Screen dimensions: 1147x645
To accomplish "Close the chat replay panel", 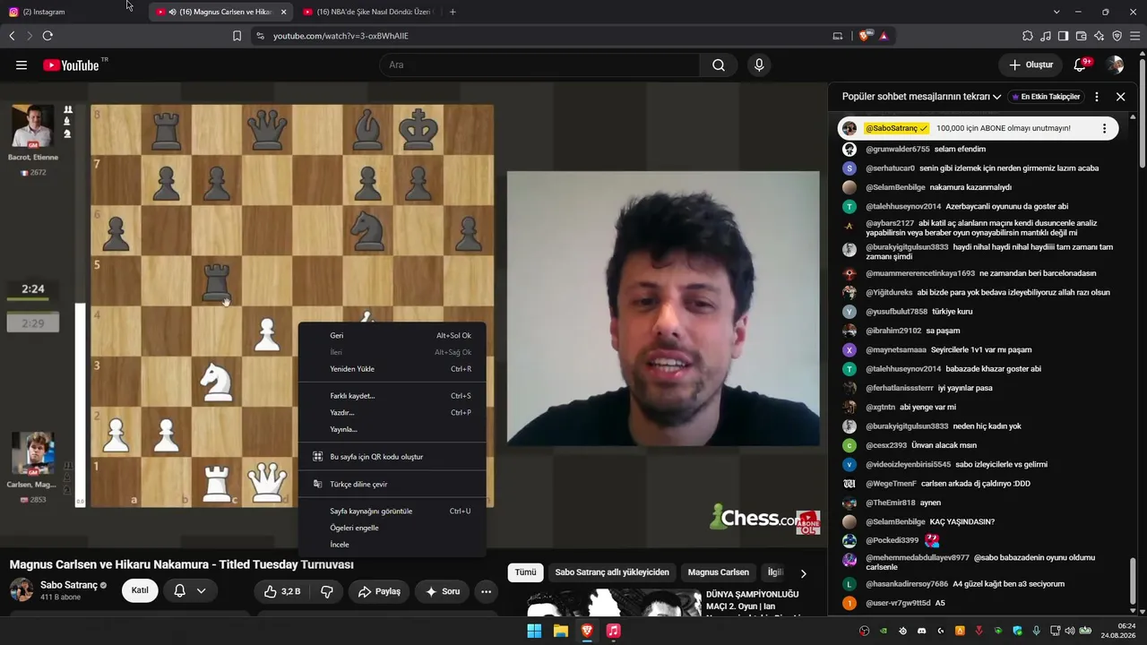I will (1120, 97).
